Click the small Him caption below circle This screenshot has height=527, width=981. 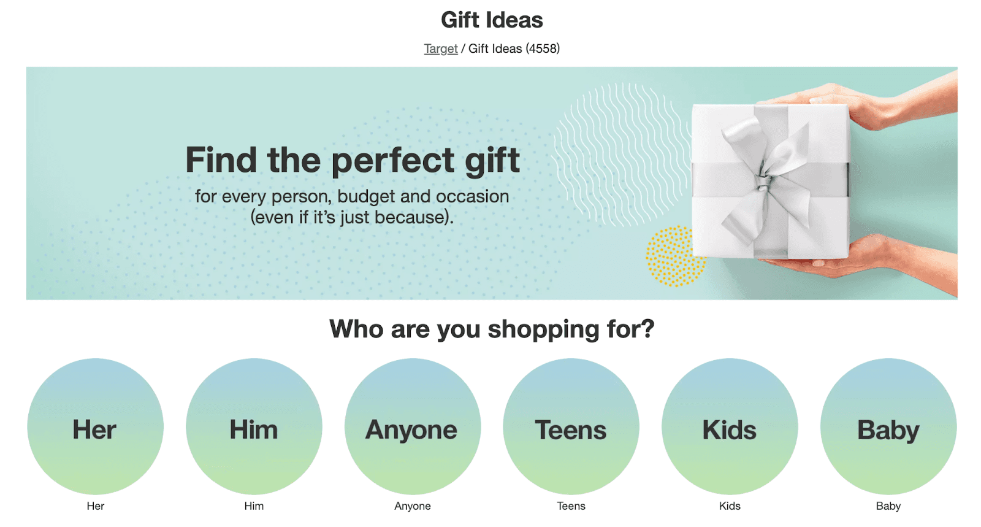pos(254,506)
